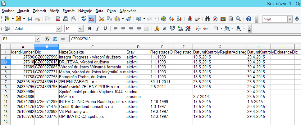Open the Gallery picture icon
The height and width of the screenshot is (125, 301).
click(223, 19)
